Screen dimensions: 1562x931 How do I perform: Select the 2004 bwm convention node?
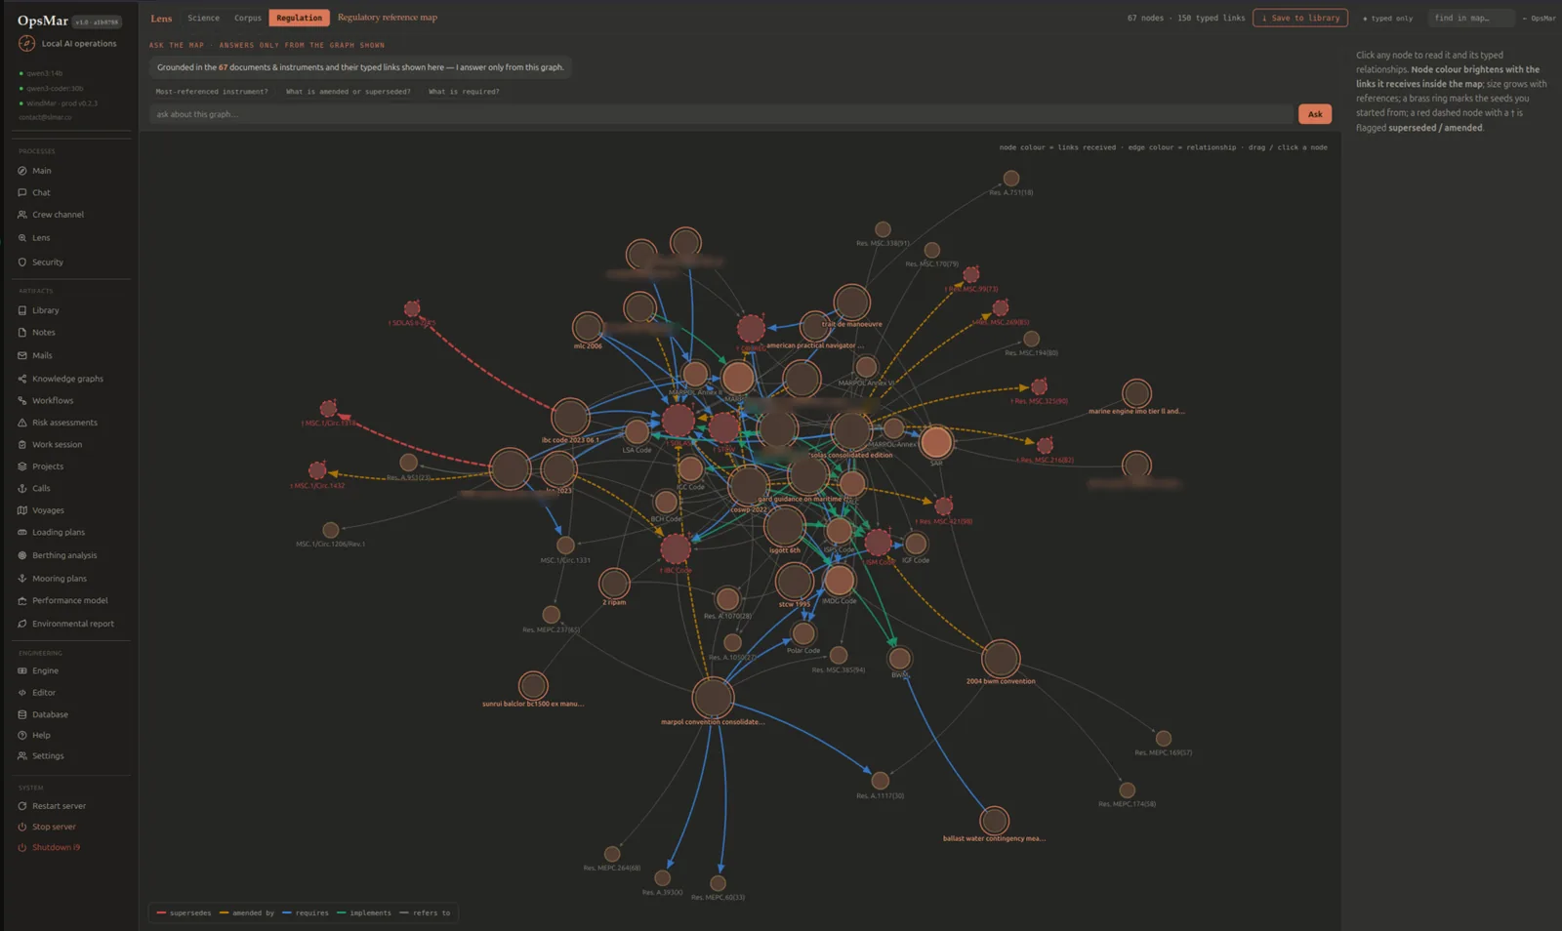pyautogui.click(x=1001, y=660)
